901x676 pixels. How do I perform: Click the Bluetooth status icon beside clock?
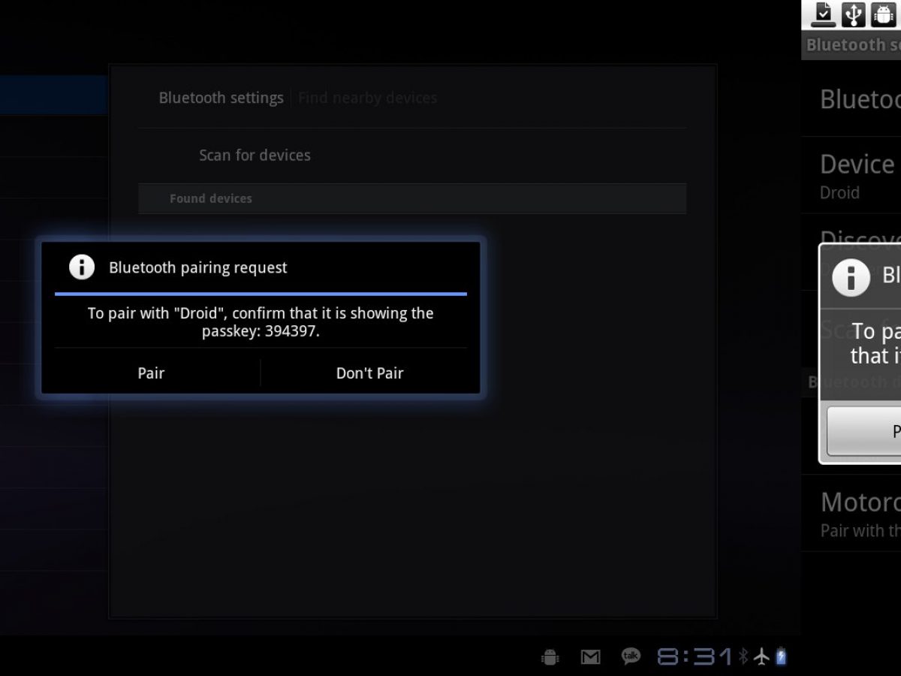coord(743,656)
